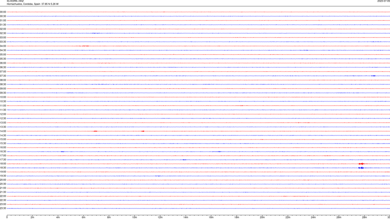Select the 19:30 time label
390x219 pixels.
click(3, 176)
